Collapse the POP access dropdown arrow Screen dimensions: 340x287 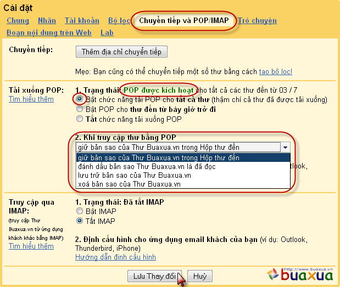pyautogui.click(x=286, y=148)
